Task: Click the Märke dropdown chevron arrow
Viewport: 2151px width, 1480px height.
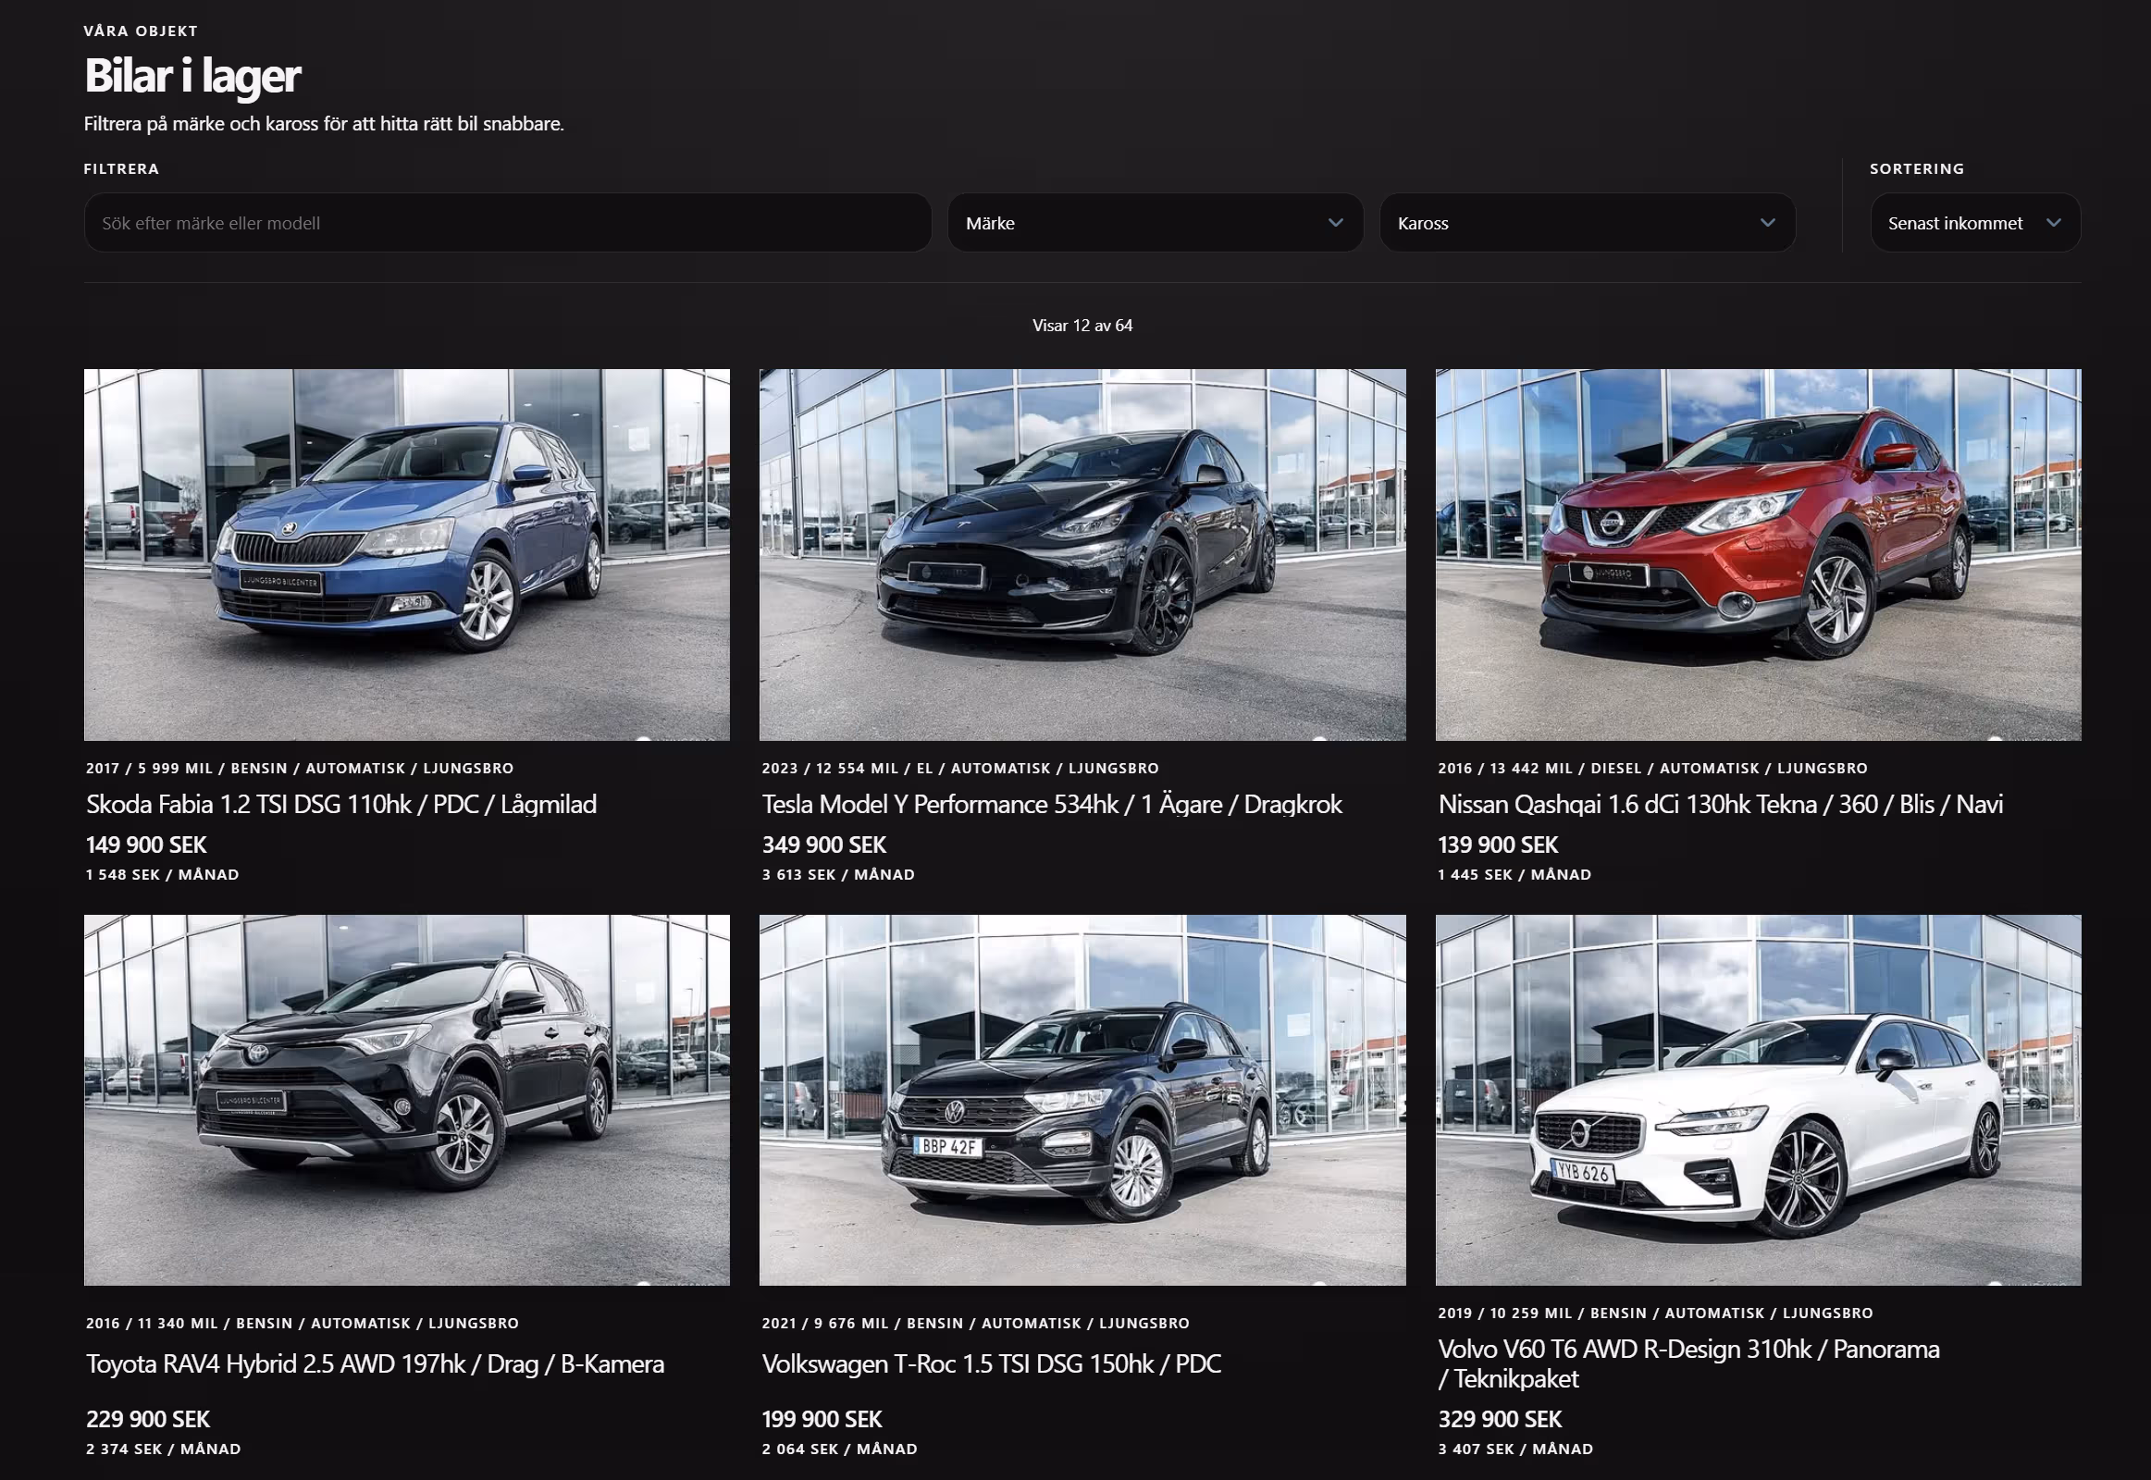Action: (x=1335, y=223)
